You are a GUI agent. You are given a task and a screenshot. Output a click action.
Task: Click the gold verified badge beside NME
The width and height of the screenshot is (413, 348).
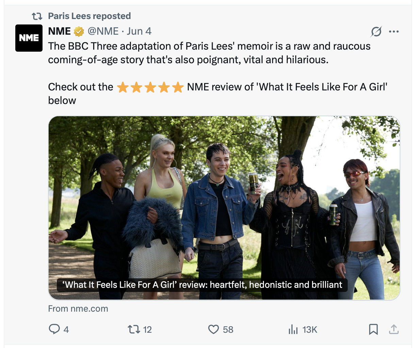click(x=79, y=32)
